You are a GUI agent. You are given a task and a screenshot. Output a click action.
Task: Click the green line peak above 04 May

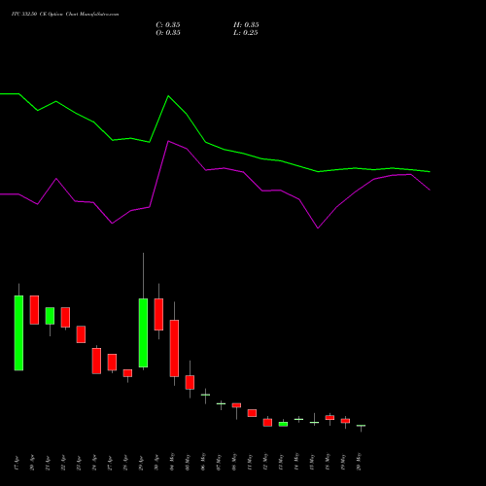(x=168, y=96)
